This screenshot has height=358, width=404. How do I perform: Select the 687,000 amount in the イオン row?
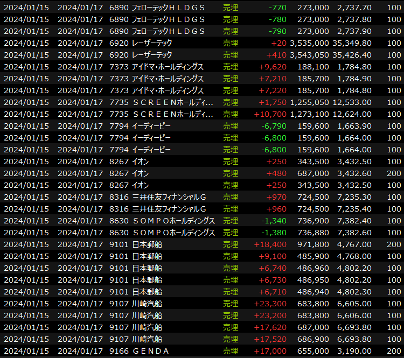pyautogui.click(x=314, y=173)
